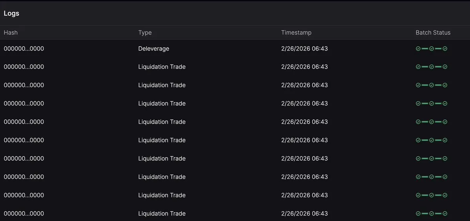Click last status check of third Liquidation Trade row
The height and width of the screenshot is (221, 470).
(x=445, y=104)
